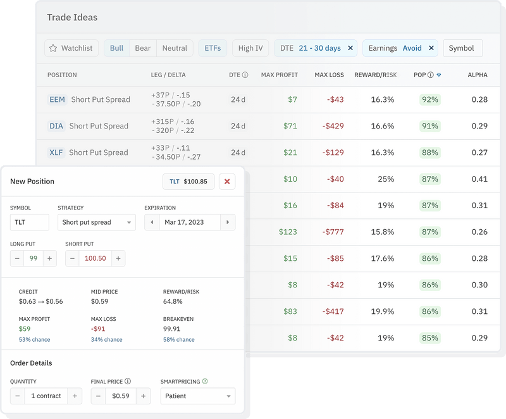Increase the Short Put strike with the plus stepper
The image size is (506, 419).
[118, 258]
